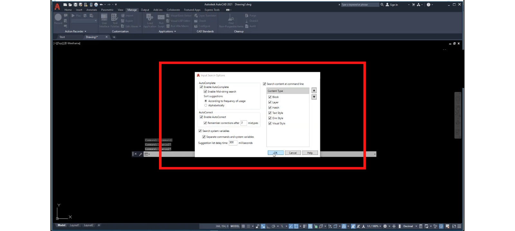
Task: Click the Record action button in ribbon
Action: coord(58,19)
